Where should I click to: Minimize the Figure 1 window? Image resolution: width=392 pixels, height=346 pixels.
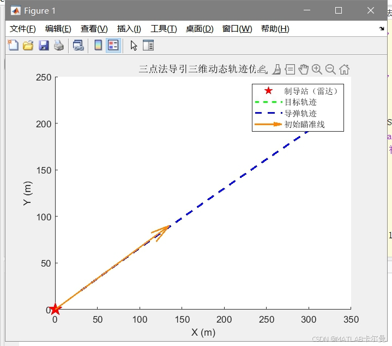coord(307,10)
